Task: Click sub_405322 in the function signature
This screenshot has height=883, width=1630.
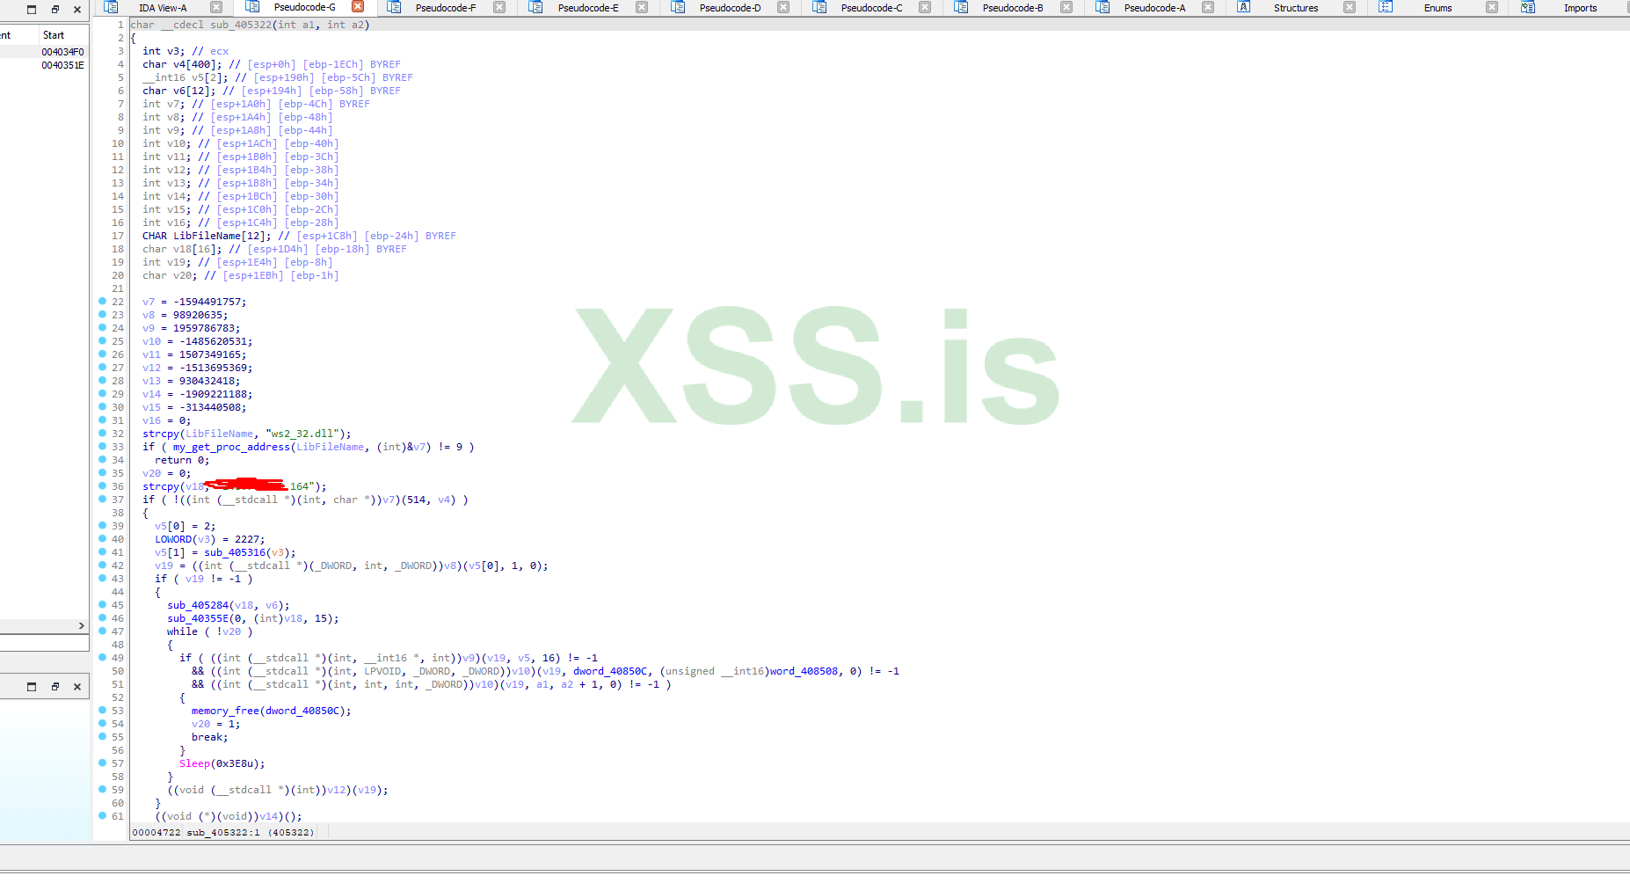Action: point(241,25)
